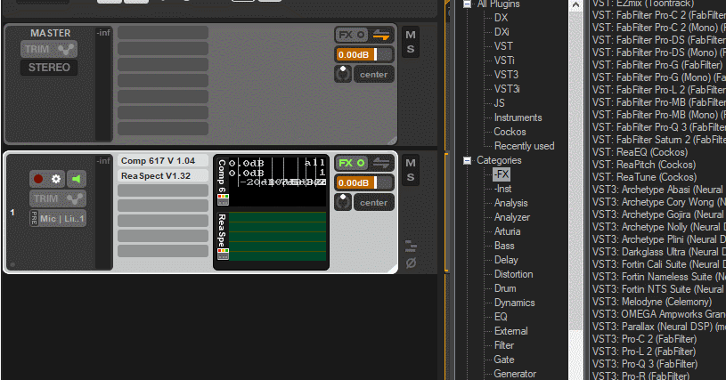The height and width of the screenshot is (380, 726).
Task: Open Comp 617 V 1.04 FX slot
Action: pyautogui.click(x=162, y=161)
